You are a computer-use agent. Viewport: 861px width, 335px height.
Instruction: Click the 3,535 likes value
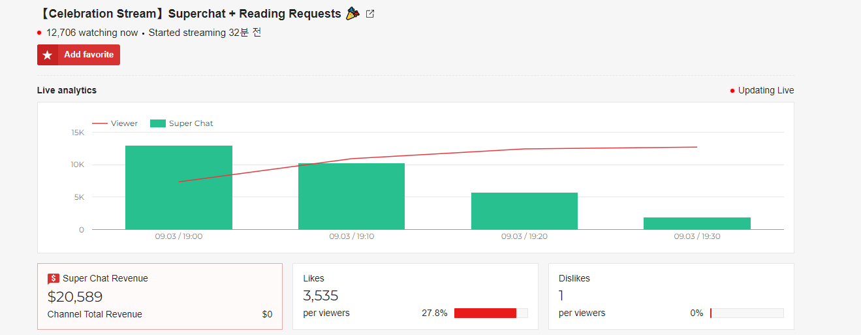pyautogui.click(x=321, y=296)
